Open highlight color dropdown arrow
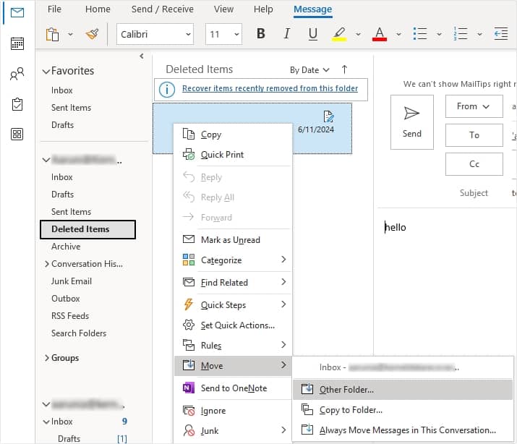This screenshot has width=517, height=444. coord(358,34)
